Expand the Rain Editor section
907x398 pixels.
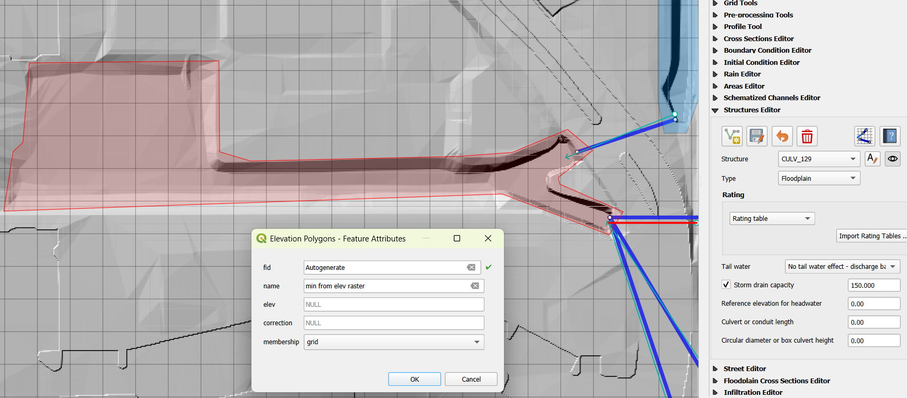tap(742, 74)
